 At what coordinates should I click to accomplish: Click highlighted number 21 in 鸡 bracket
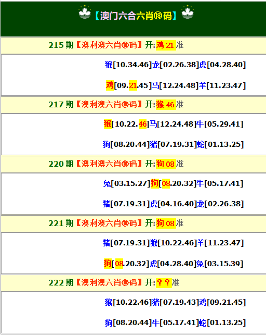[x=133, y=85]
